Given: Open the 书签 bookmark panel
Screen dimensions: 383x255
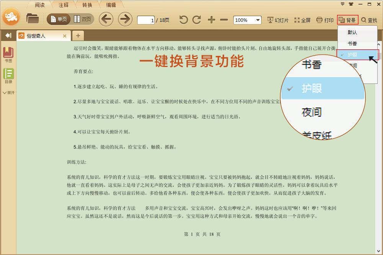Looking at the screenshot, I should (8, 55).
